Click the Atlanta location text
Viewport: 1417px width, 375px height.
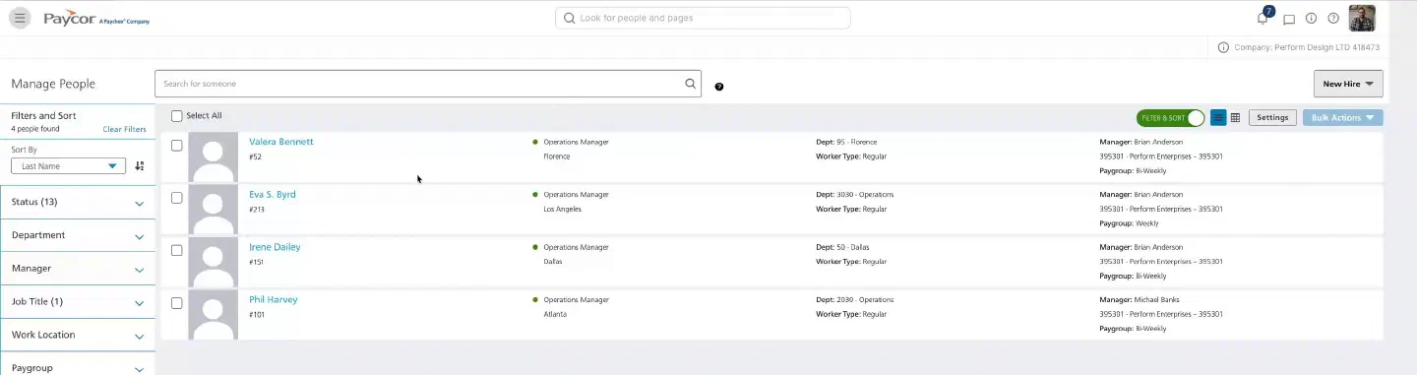click(x=555, y=315)
